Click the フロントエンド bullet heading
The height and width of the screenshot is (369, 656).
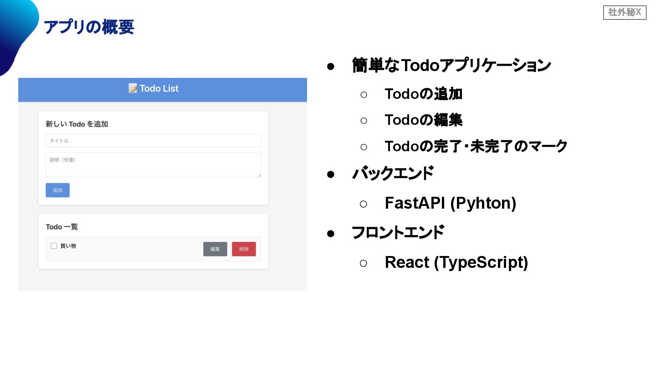(398, 233)
